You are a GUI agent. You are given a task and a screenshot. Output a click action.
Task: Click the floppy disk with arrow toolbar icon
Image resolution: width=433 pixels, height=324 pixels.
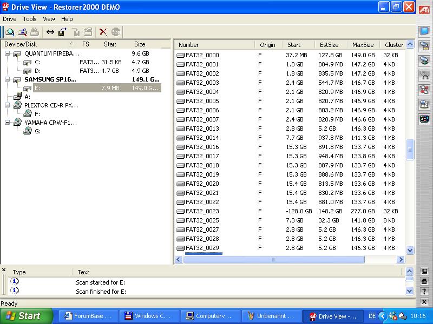pos(62,32)
